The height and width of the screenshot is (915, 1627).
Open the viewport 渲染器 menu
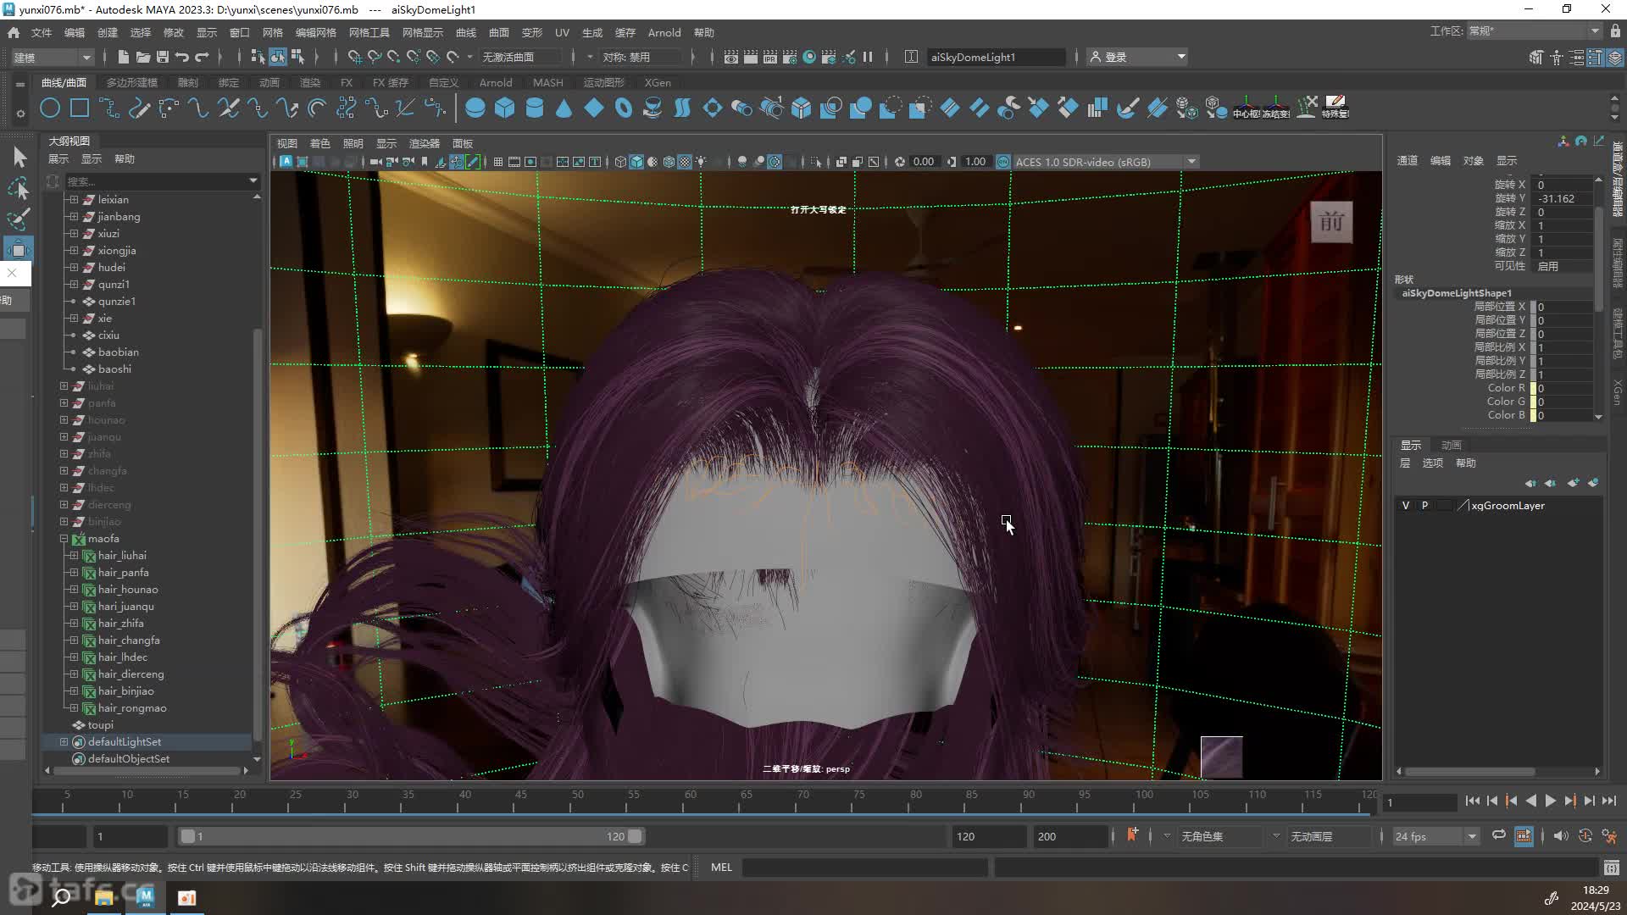click(x=425, y=143)
